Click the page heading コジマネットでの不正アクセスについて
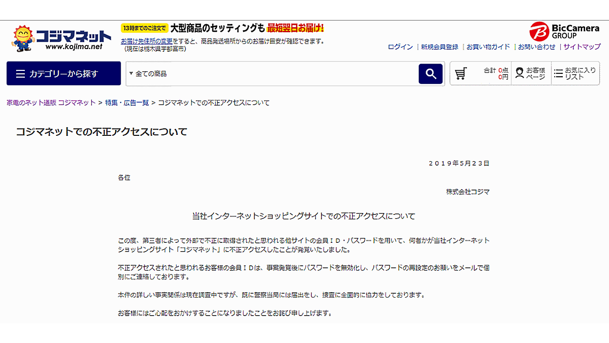The height and width of the screenshot is (343, 609). pos(101,132)
